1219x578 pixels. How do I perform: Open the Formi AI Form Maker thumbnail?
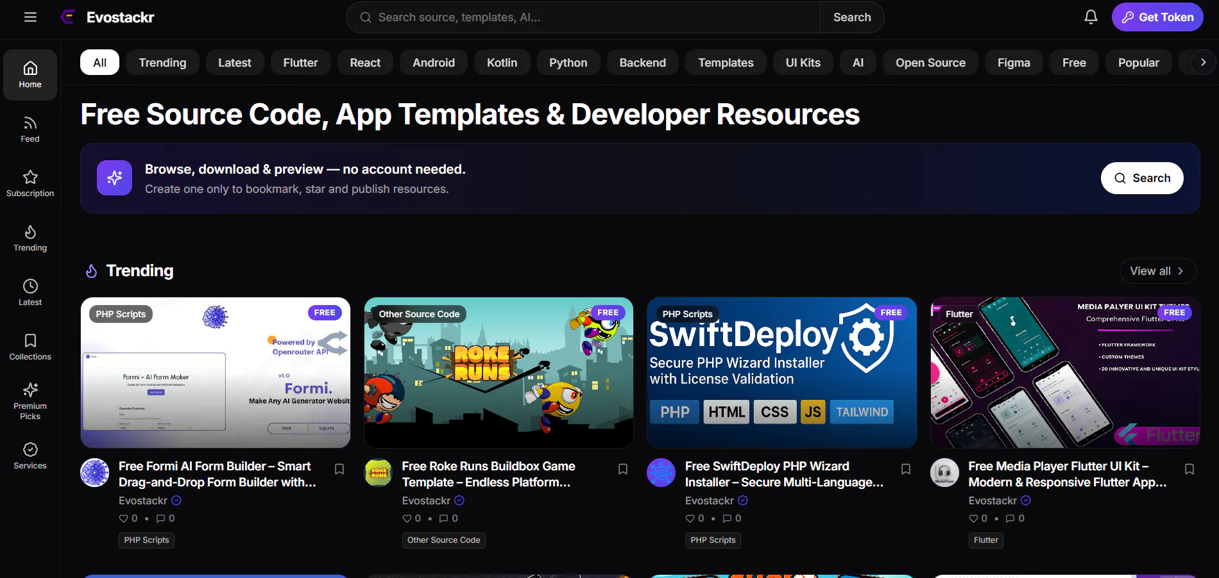[216, 372]
